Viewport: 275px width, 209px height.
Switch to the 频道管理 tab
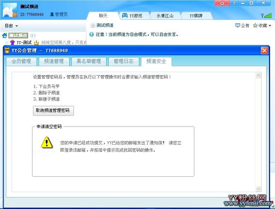click(54, 61)
